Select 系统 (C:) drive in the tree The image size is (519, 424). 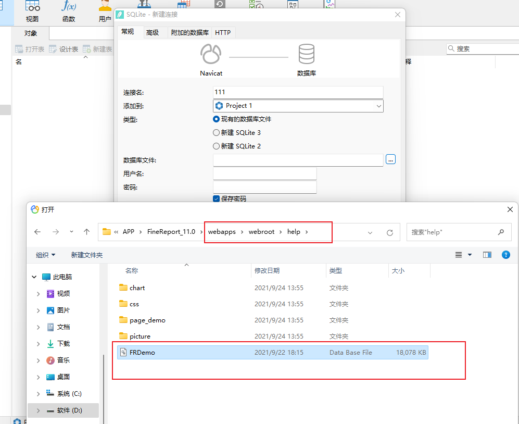pos(69,393)
